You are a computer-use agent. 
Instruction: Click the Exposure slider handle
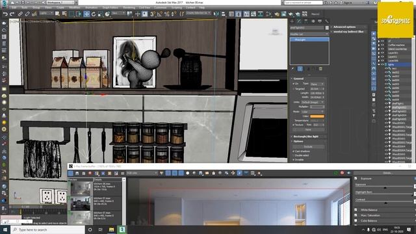[x=385, y=188]
